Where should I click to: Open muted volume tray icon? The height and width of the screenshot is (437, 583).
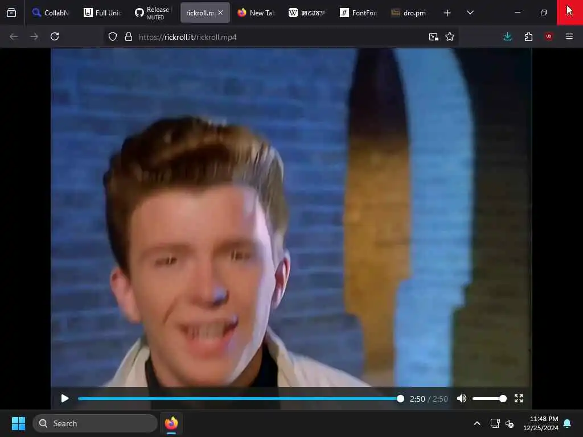click(510, 424)
